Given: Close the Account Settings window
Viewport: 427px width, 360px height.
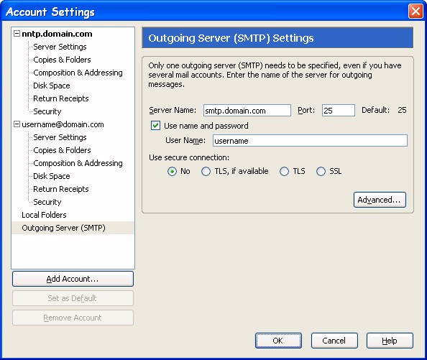Looking at the screenshot, I should [415, 11].
